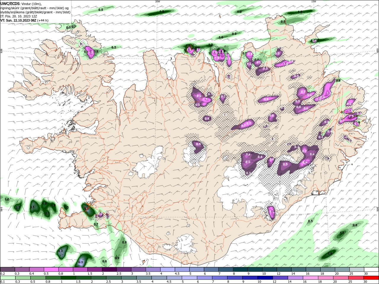Pick the lower legend swatch between 0.1 and 0.3

[x=8, y=278]
